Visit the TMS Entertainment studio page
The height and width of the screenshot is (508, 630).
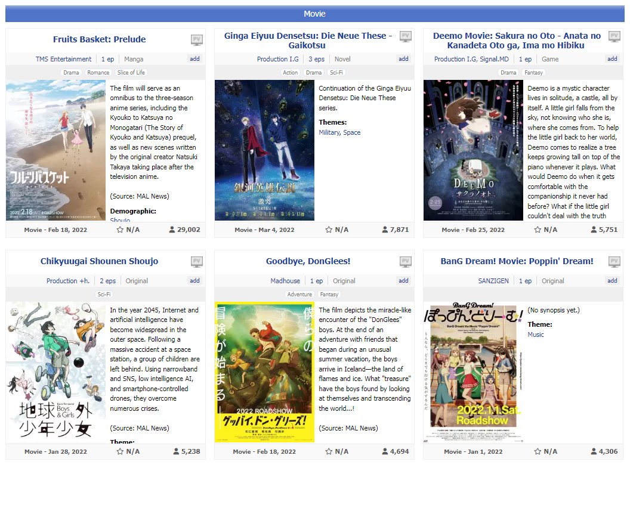click(63, 59)
